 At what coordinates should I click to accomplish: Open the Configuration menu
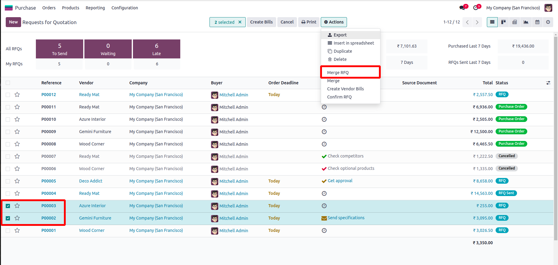[125, 8]
